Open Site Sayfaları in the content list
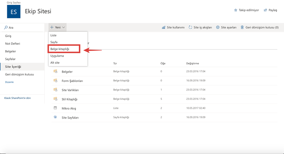 tap(70, 118)
